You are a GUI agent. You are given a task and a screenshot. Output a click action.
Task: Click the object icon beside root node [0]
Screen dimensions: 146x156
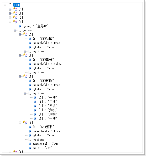(15, 9)
